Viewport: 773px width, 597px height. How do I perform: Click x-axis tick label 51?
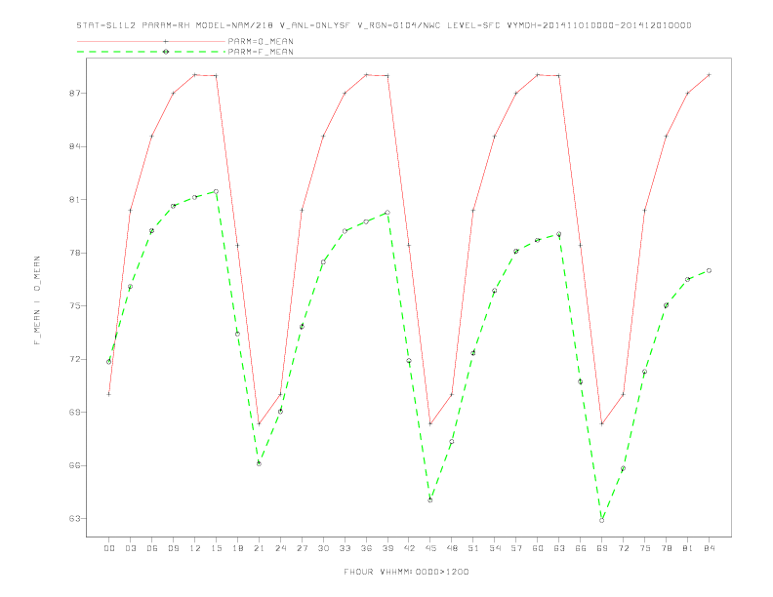tap(473, 548)
